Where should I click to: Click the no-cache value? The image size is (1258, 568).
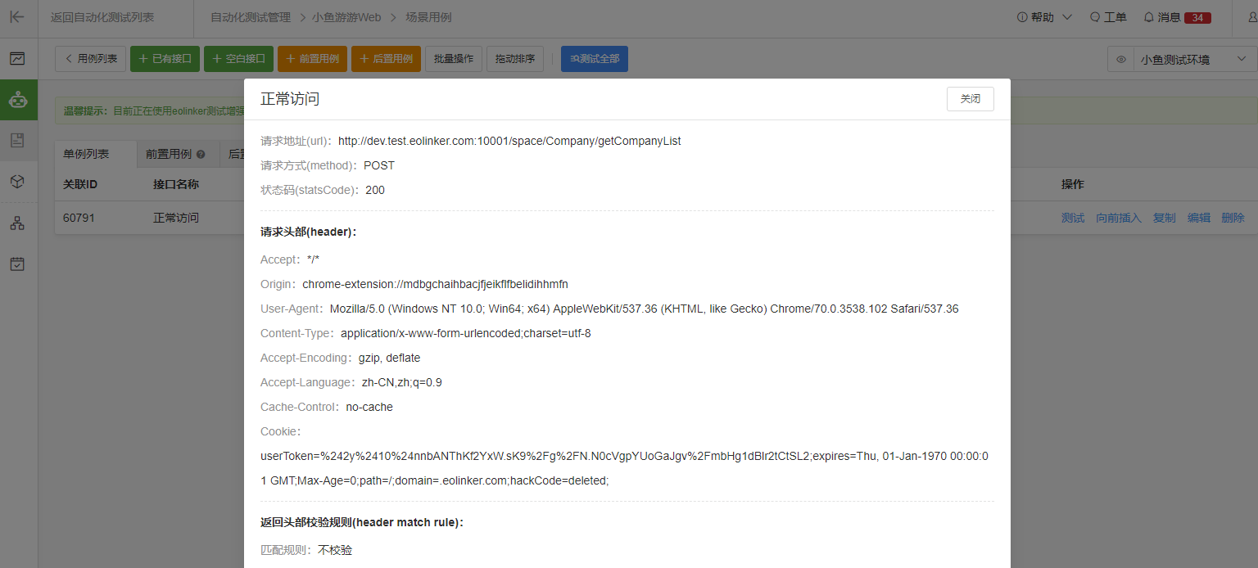tap(369, 407)
